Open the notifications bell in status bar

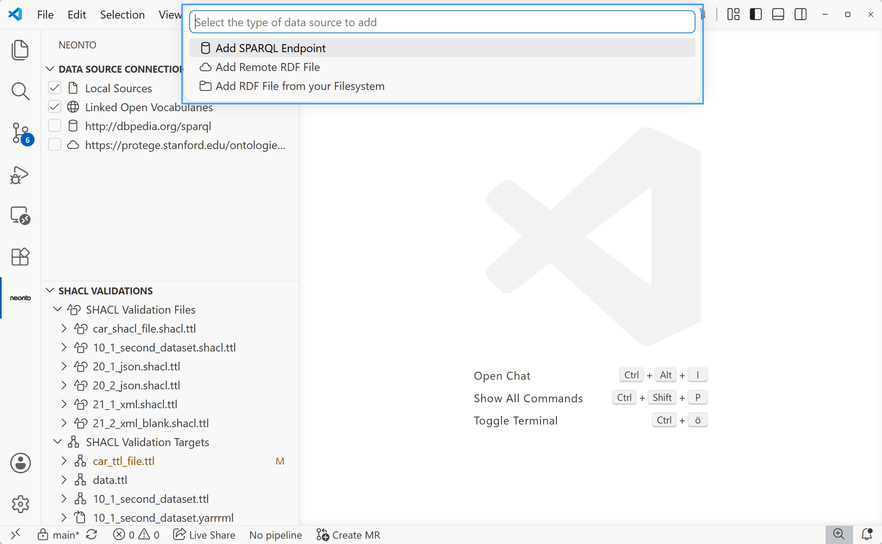pos(866,535)
